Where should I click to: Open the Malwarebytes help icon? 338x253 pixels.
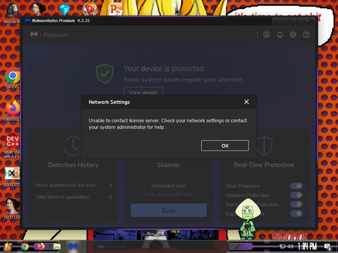click(306, 35)
